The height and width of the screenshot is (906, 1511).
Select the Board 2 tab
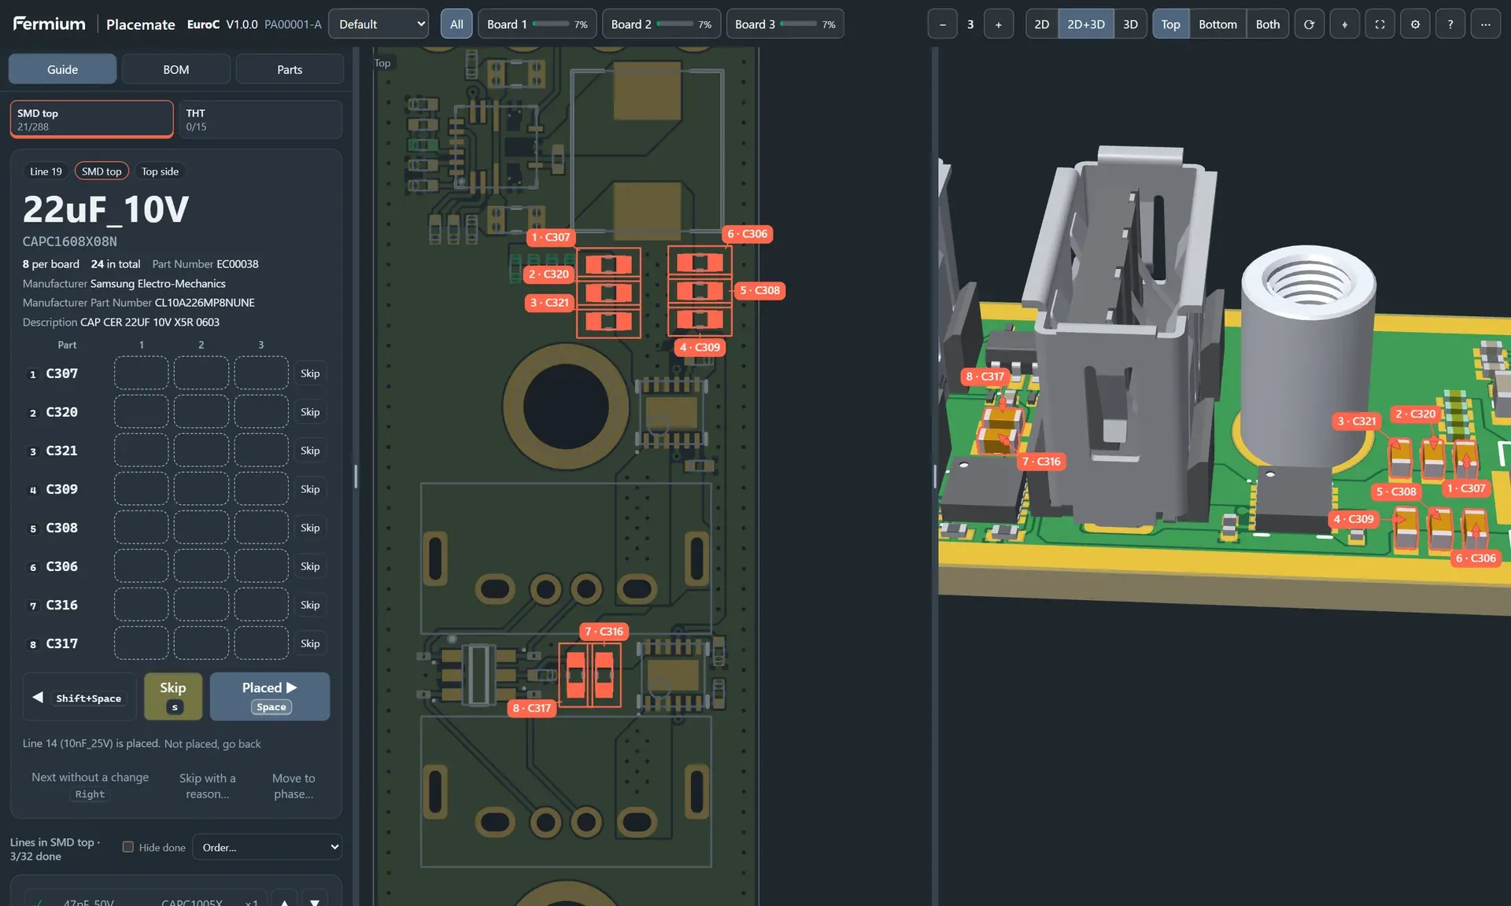click(x=661, y=24)
